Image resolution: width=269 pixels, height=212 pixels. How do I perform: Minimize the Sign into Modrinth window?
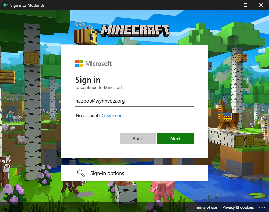(230, 5)
